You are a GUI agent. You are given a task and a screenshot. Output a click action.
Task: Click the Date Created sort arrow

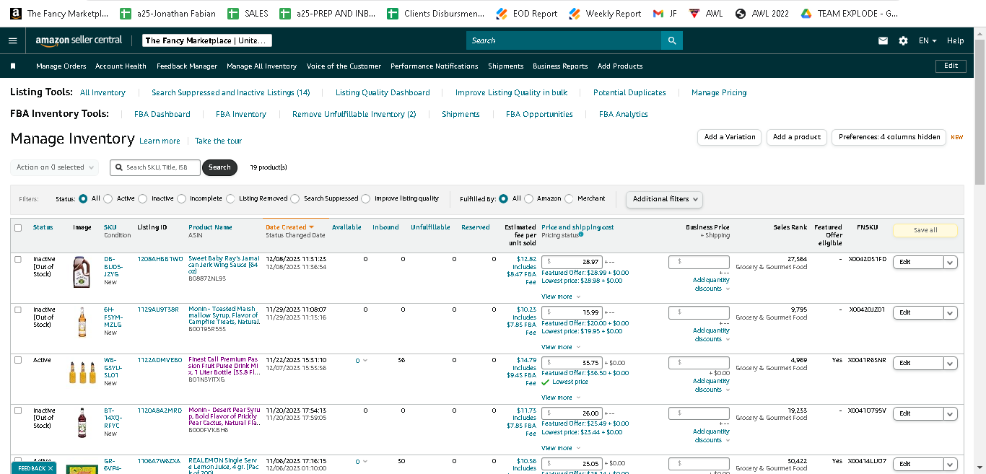coord(312,227)
